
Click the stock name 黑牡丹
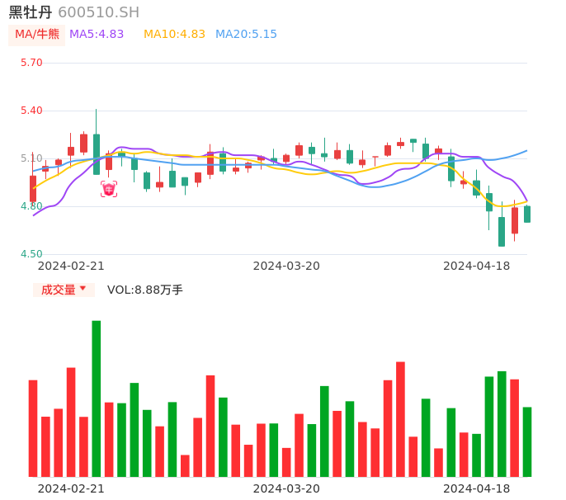click(x=31, y=12)
